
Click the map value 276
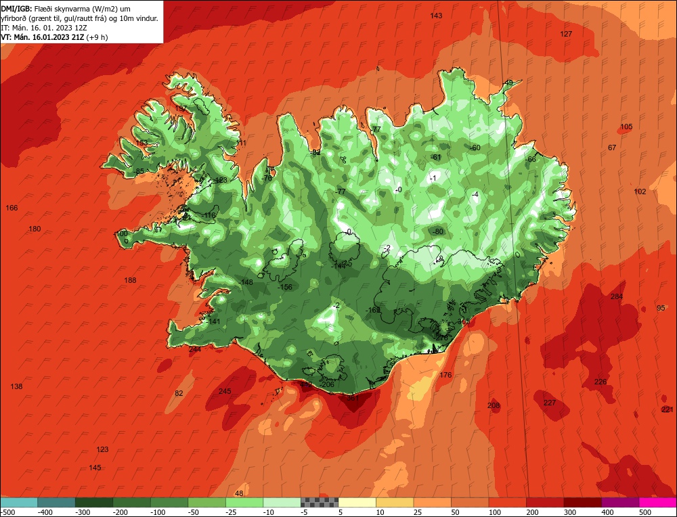[x=441, y=338]
